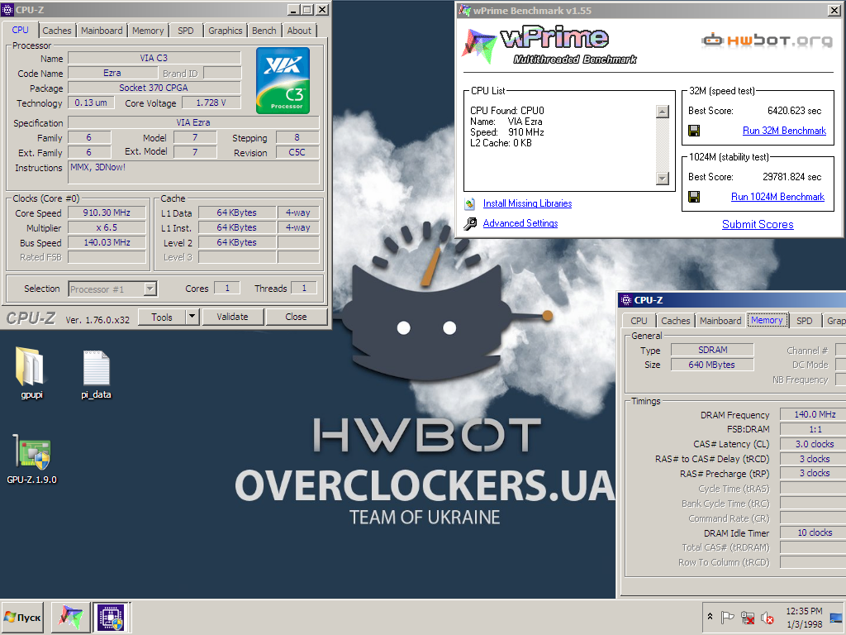Click the Multiplier x 6.5 value

point(107,227)
